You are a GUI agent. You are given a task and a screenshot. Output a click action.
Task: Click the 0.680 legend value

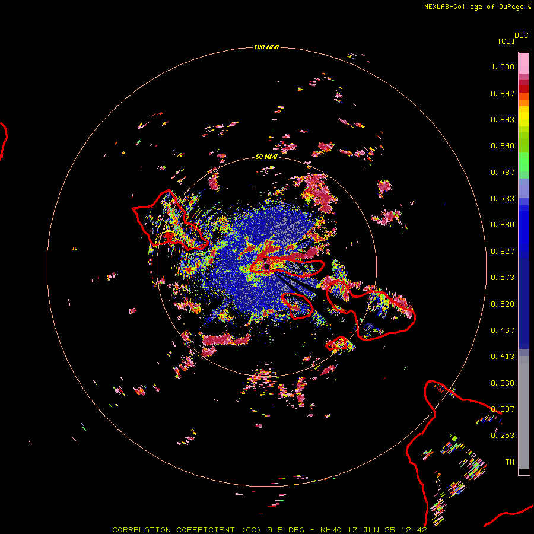tap(503, 225)
